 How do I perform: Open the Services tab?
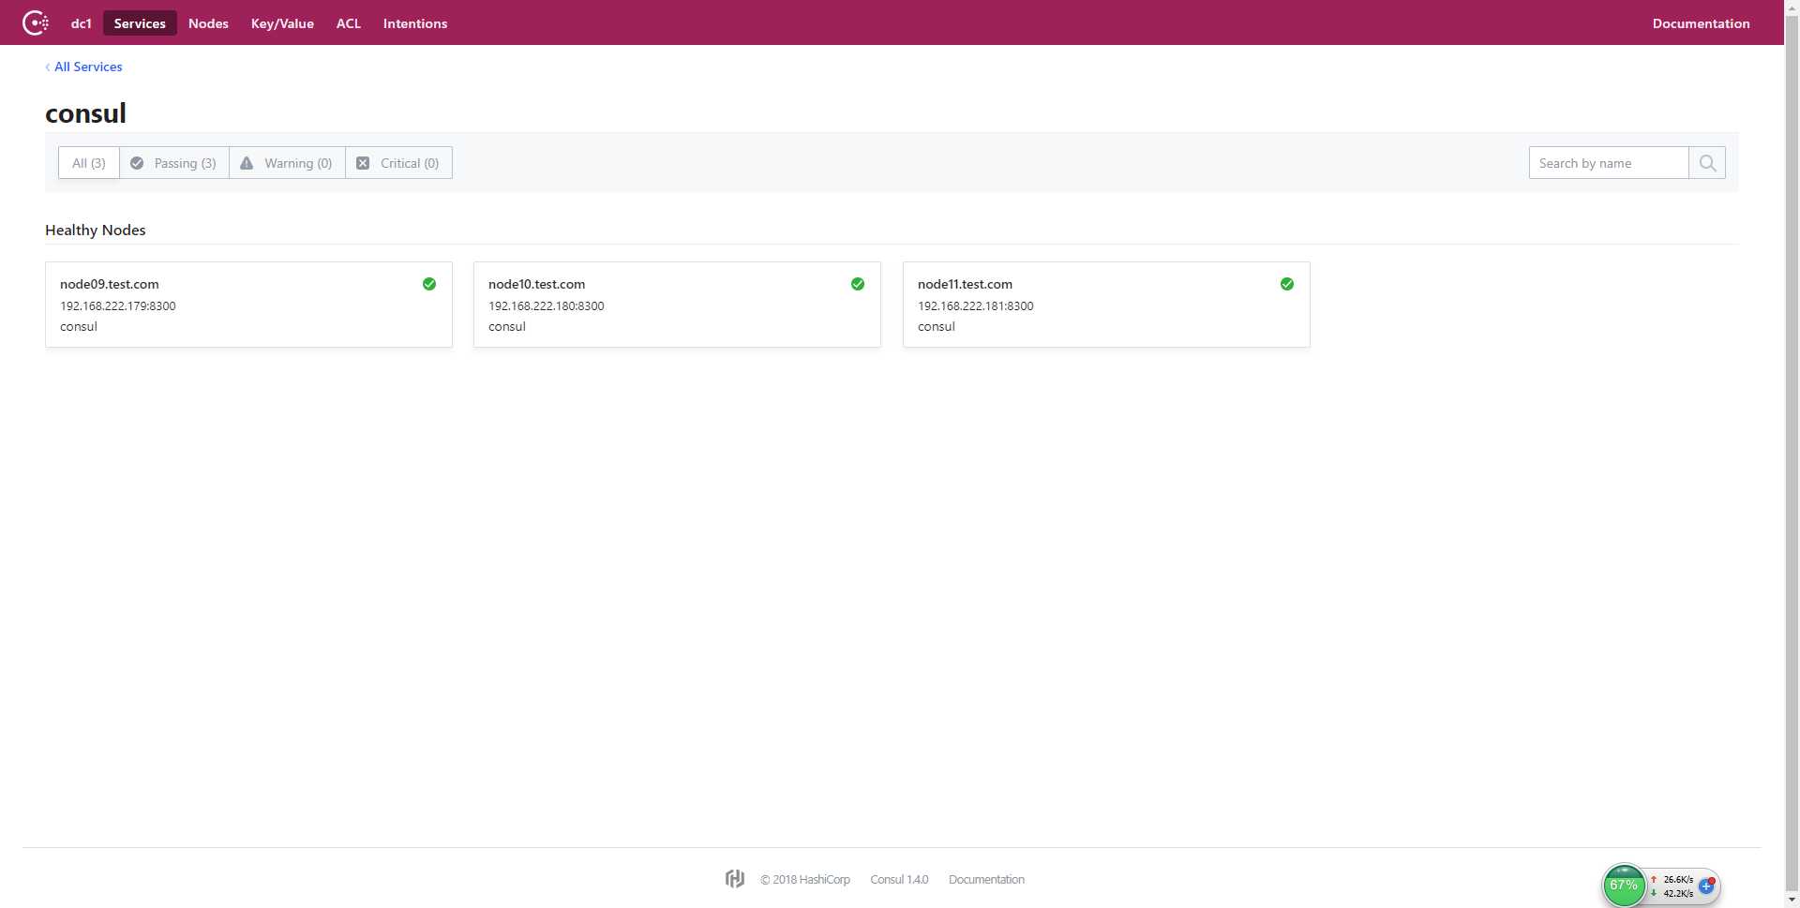point(140,23)
